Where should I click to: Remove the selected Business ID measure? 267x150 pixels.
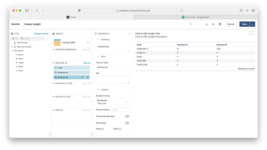[87, 77]
